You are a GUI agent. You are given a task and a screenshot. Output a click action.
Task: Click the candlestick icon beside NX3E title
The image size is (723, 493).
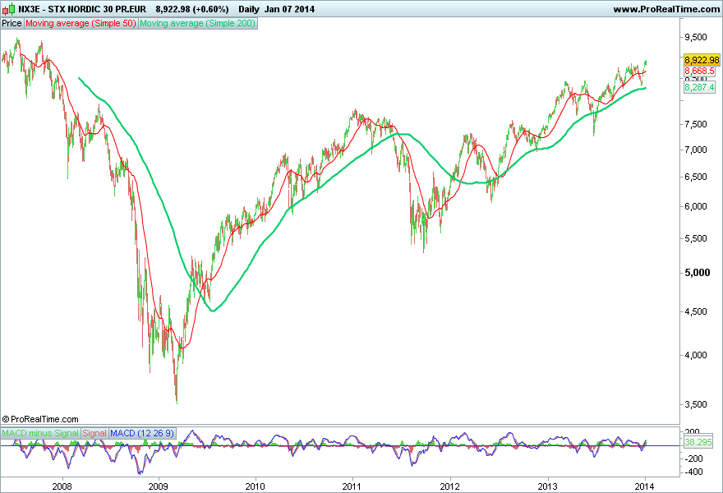click(x=8, y=9)
